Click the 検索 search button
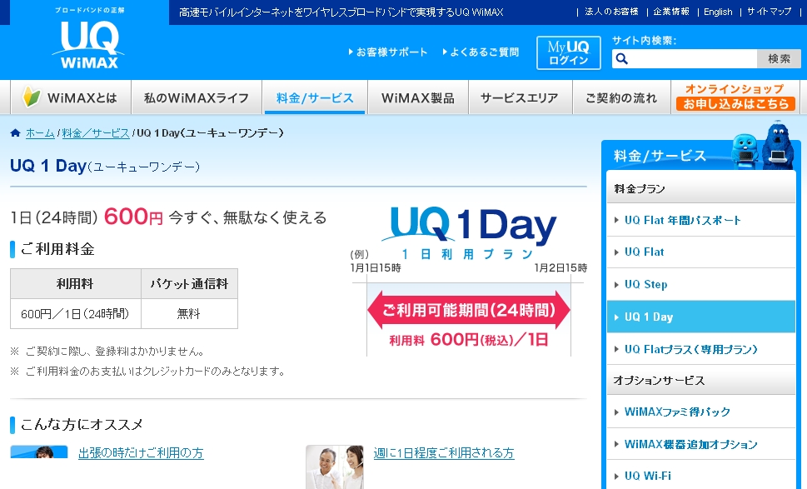807x489 pixels. click(x=779, y=58)
